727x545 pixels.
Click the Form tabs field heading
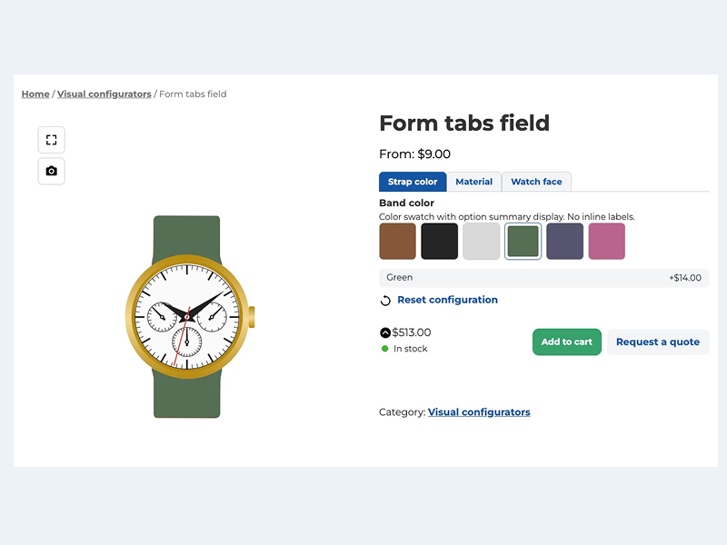(x=464, y=124)
